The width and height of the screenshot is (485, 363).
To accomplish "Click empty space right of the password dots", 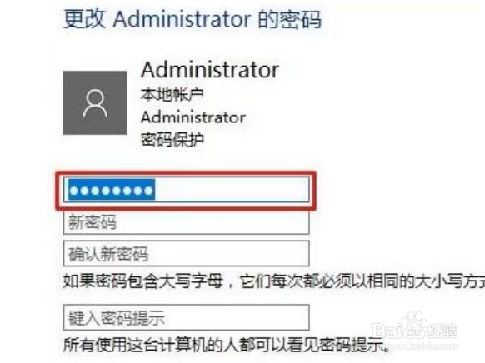I will [232, 190].
